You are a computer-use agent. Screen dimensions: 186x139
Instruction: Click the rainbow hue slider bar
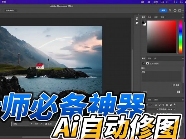181,37
